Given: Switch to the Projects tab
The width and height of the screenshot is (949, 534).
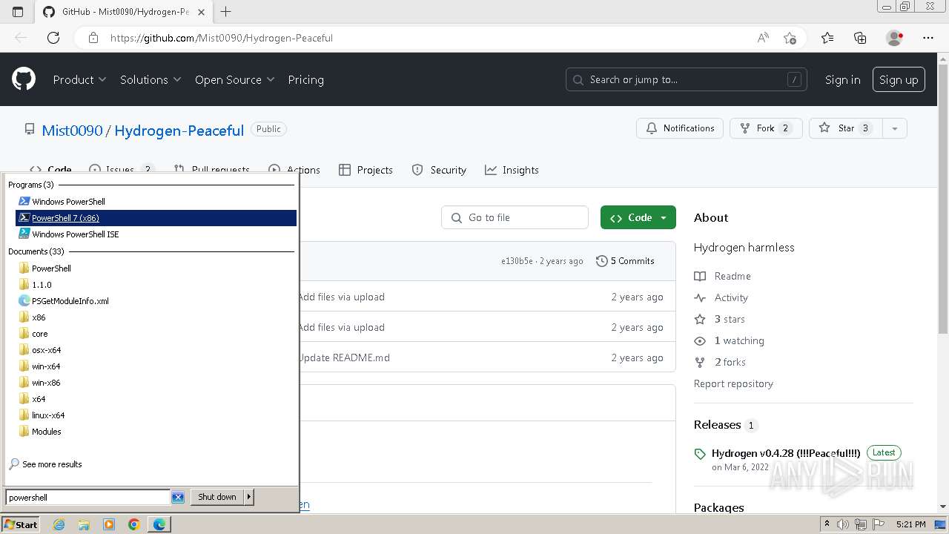Looking at the screenshot, I should (366, 170).
